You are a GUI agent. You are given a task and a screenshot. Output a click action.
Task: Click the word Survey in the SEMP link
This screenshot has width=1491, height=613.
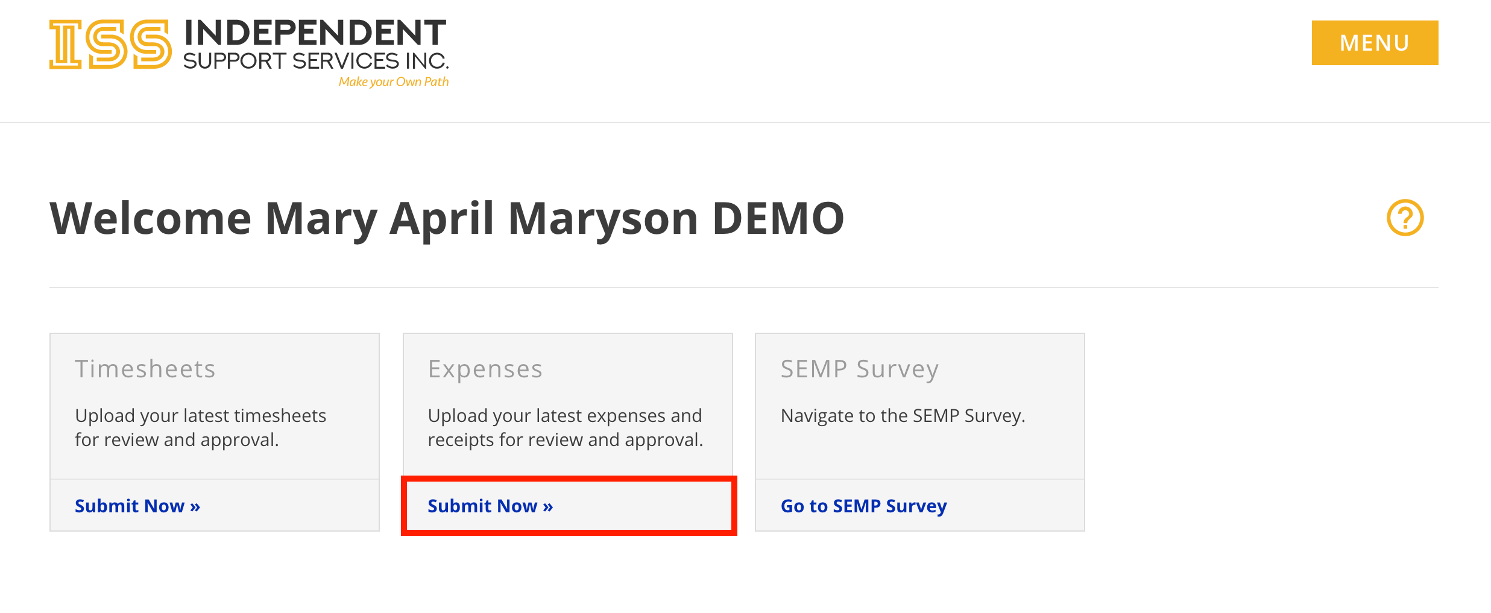point(916,507)
